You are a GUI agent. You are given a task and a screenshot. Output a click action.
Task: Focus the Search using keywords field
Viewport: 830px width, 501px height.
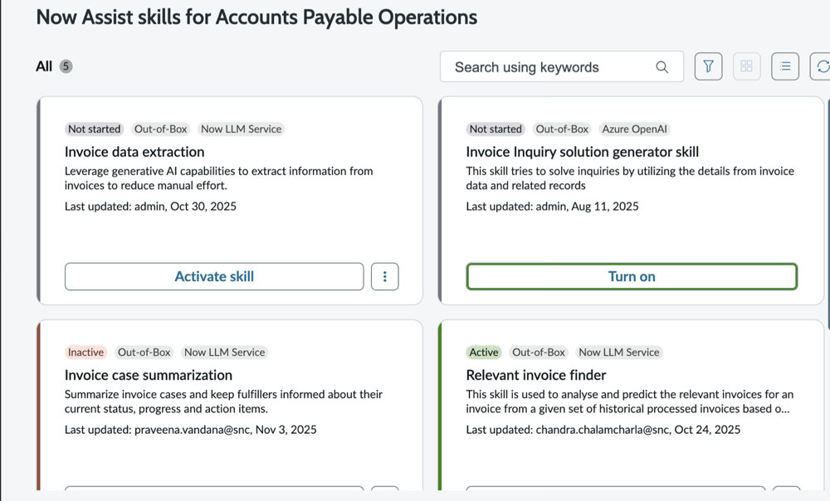click(x=562, y=66)
